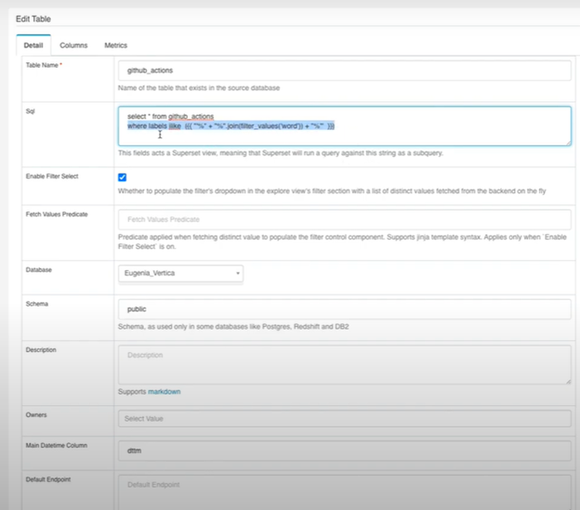Open the Owners Select Value dropdown

coord(344,418)
